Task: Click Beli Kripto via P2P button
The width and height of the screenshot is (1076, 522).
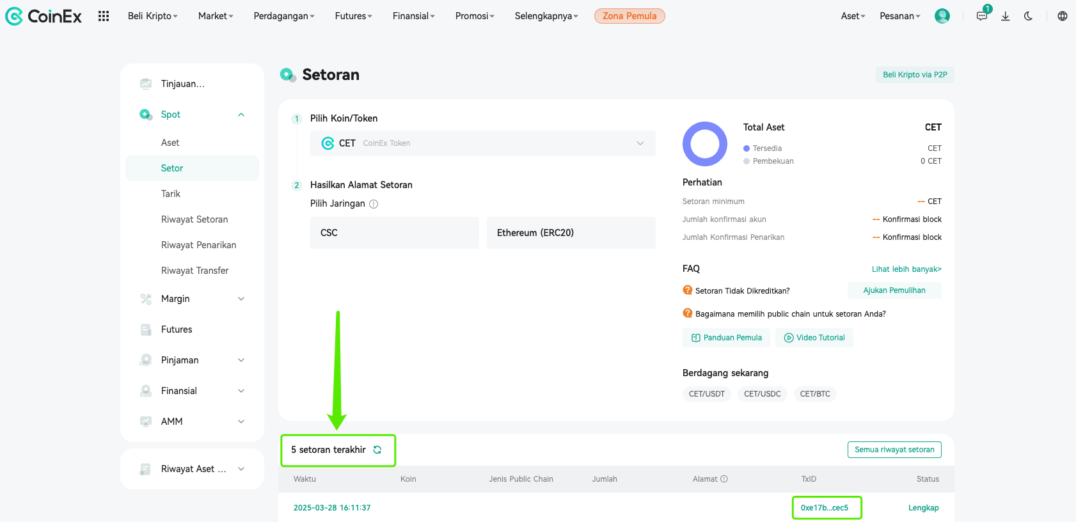Action: pyautogui.click(x=915, y=75)
